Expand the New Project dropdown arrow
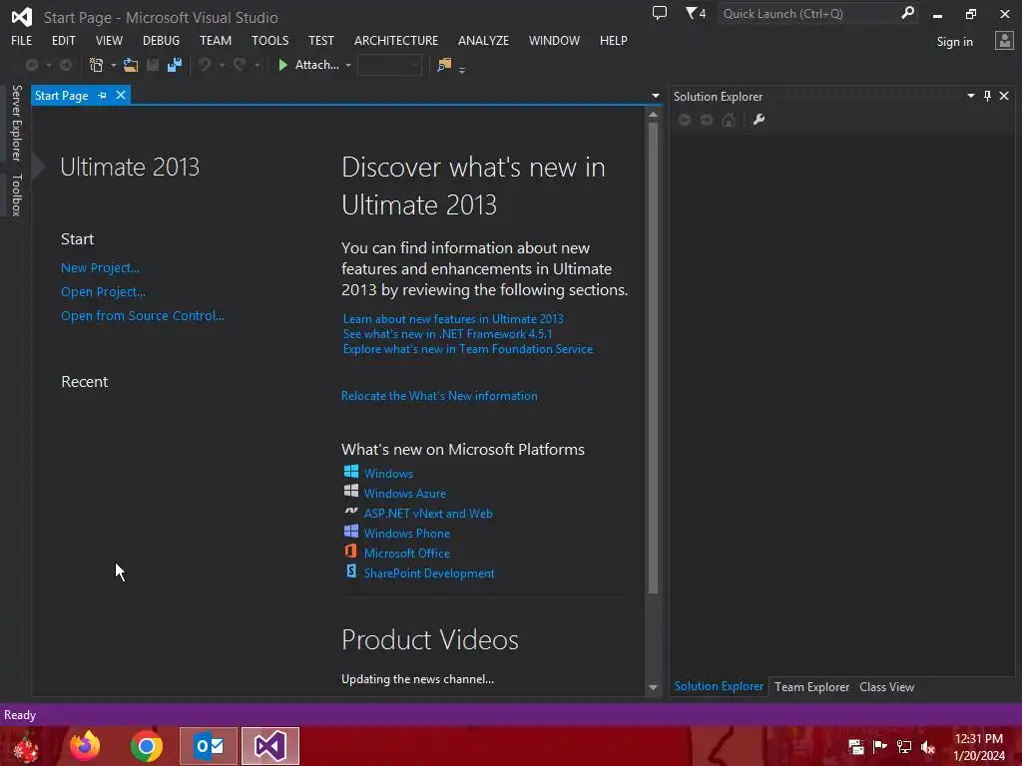1022x766 pixels. click(114, 65)
